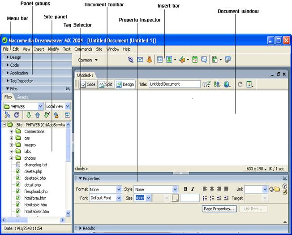292x235 pixels.
Task: Click the browser check errors icon
Action: coord(206,84)
